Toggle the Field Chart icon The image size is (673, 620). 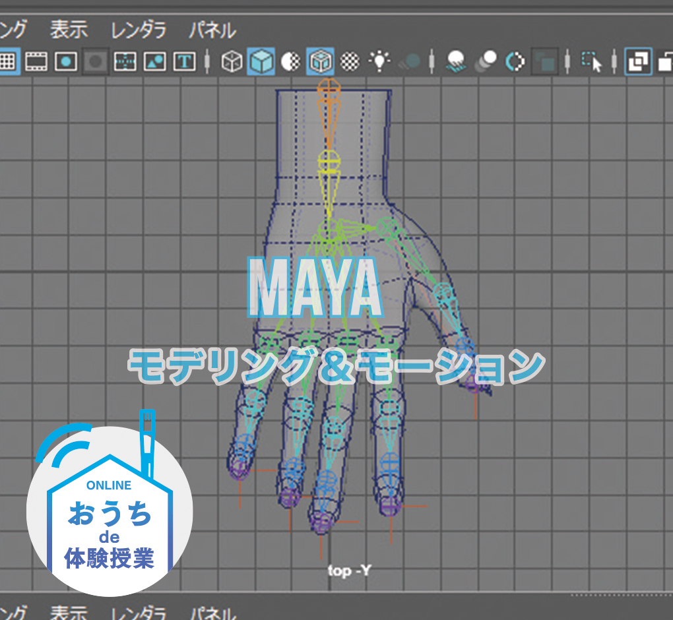click(125, 61)
